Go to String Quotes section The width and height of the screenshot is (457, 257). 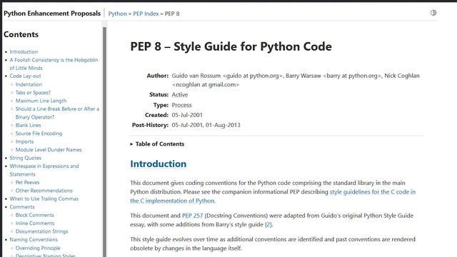[x=26, y=158]
